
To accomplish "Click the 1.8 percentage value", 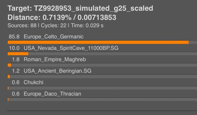I will click(16, 59).
